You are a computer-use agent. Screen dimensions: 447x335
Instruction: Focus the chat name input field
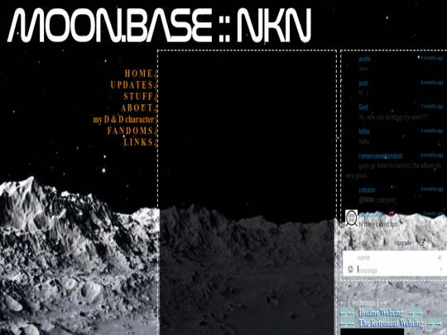(x=397, y=257)
